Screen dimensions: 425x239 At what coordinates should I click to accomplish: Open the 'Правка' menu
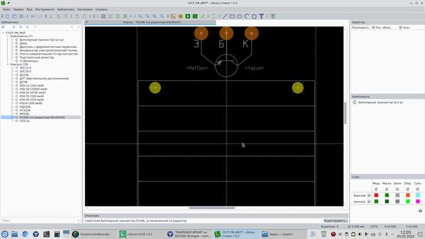pyautogui.click(x=19, y=9)
